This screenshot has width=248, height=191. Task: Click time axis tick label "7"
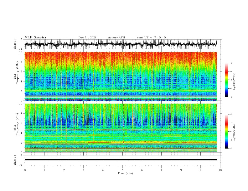tap(162, 170)
